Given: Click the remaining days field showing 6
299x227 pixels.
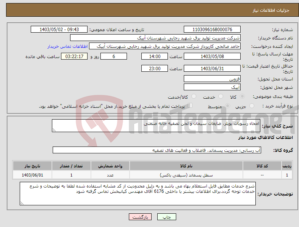Looking at the screenshot, I should pos(114,56).
